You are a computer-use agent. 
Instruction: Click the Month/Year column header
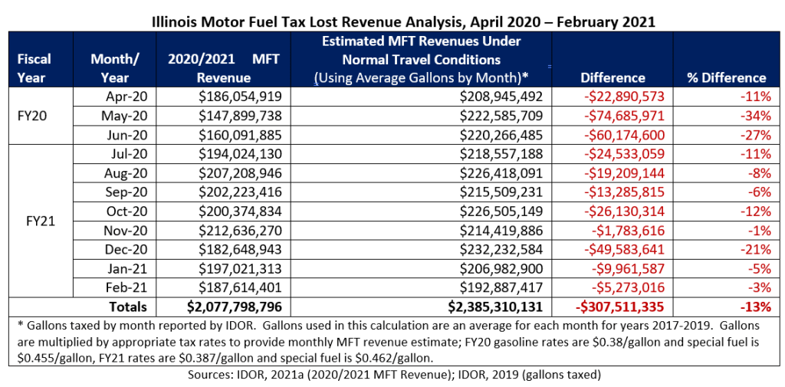click(114, 67)
